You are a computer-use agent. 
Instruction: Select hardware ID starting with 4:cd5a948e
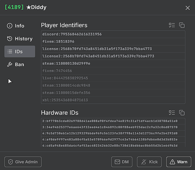(113, 145)
